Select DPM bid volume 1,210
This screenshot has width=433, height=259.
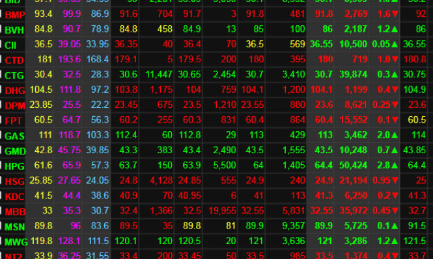225,105
